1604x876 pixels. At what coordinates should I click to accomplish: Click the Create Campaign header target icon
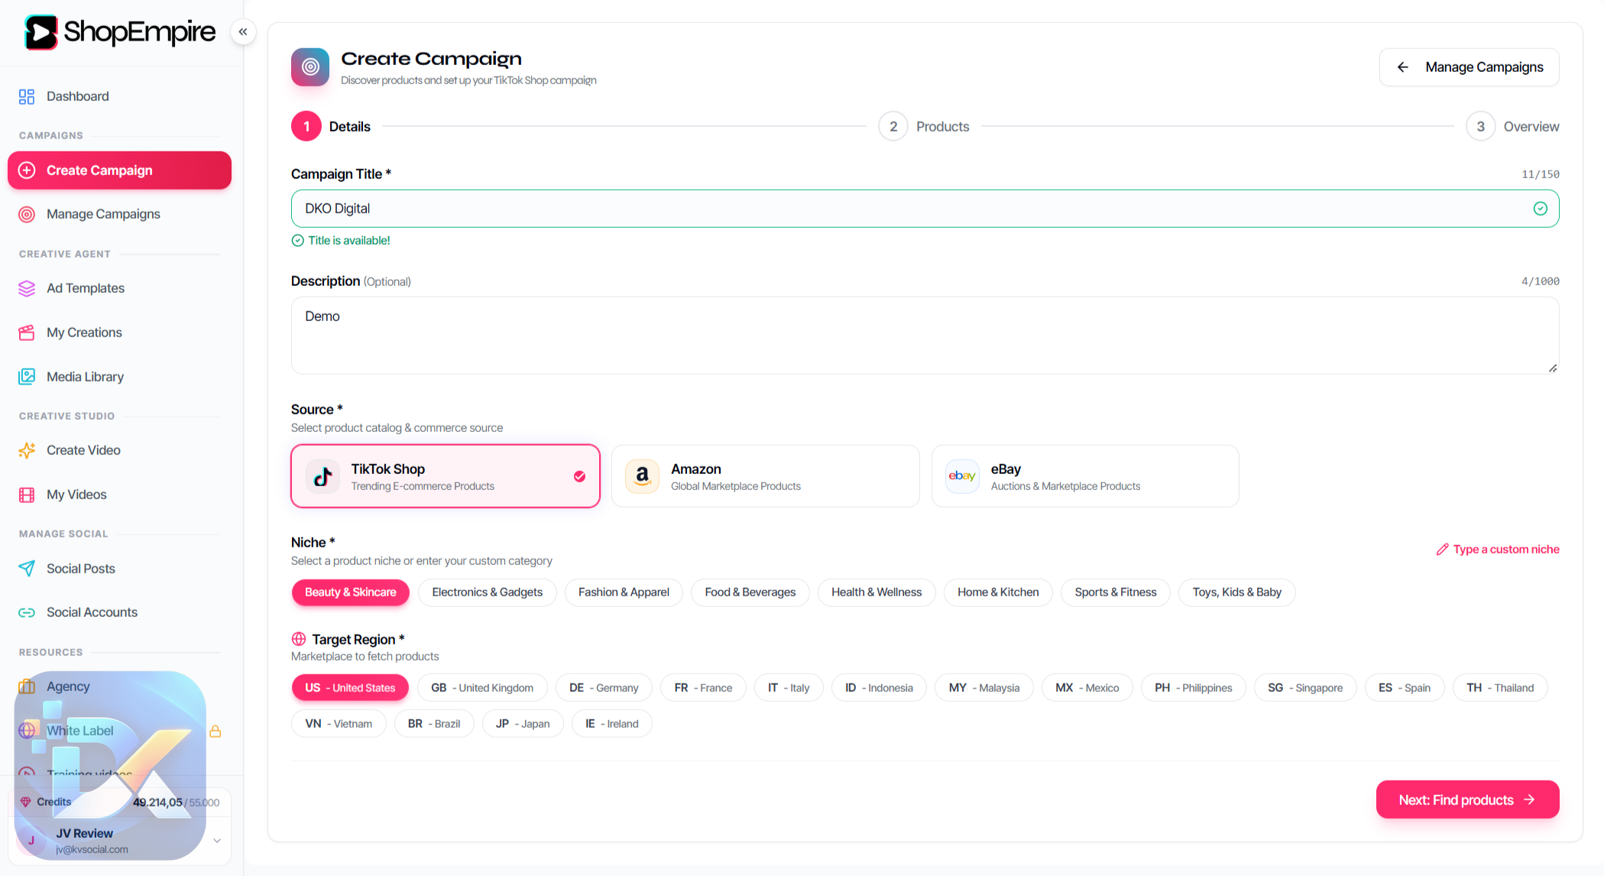coord(310,67)
